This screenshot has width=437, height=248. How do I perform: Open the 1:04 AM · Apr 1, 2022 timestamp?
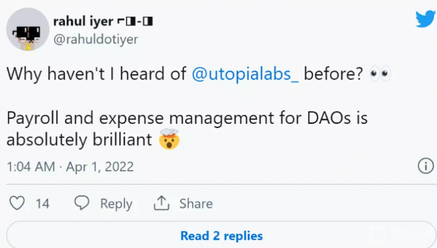point(70,167)
